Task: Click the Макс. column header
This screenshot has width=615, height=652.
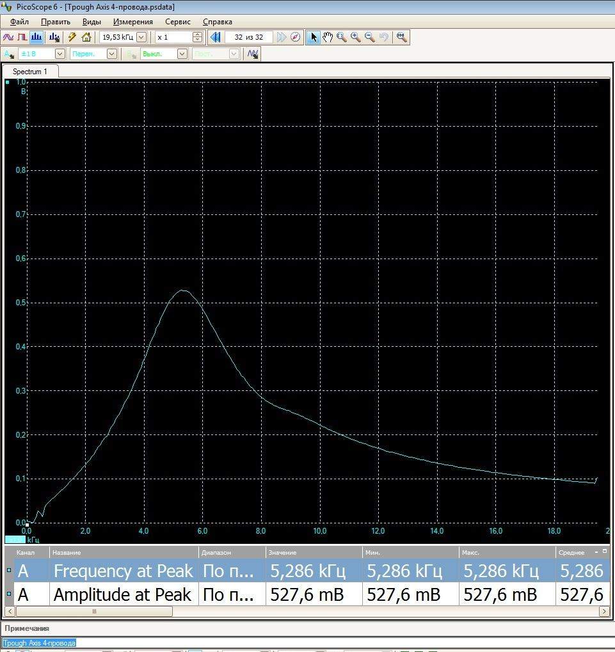Action: click(x=507, y=553)
